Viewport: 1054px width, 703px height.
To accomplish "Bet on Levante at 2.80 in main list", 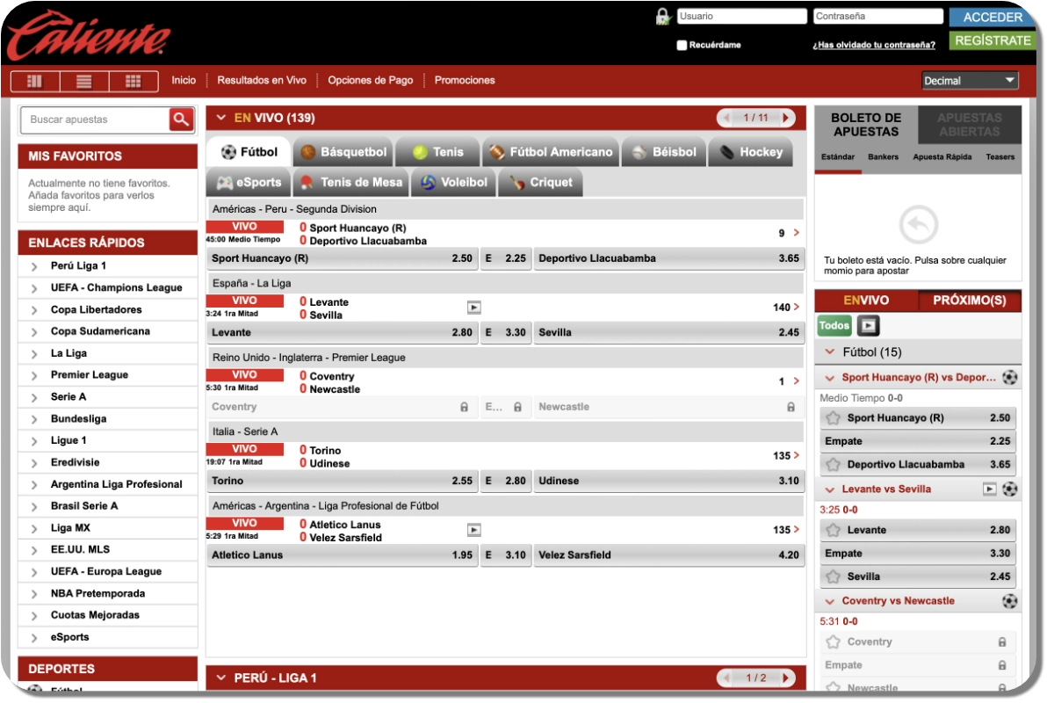I will pyautogui.click(x=343, y=333).
